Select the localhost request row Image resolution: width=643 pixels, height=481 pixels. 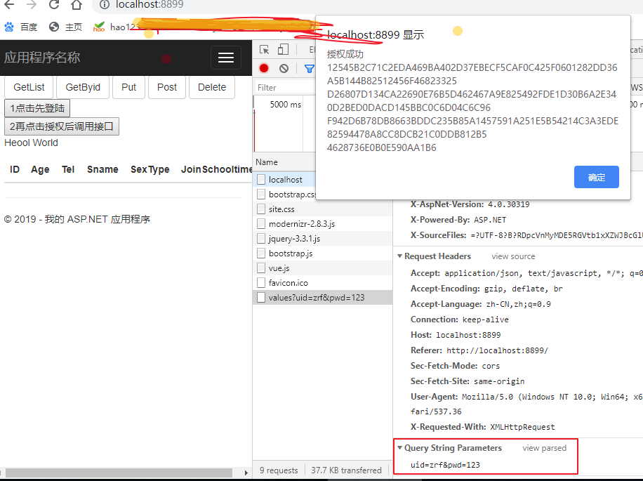click(285, 180)
